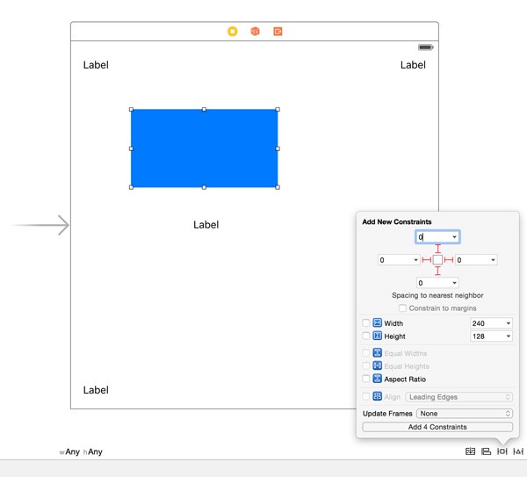
Task: Click the Equal Heights constraint icon
Action: pos(378,365)
